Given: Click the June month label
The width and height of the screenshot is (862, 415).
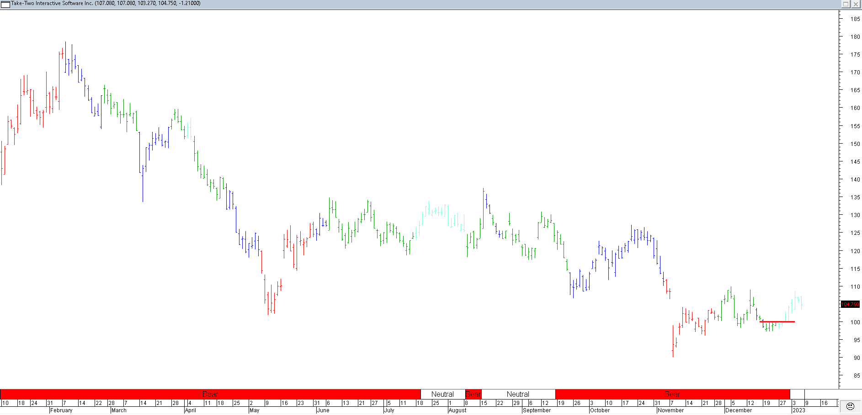Looking at the screenshot, I should coord(323,410).
